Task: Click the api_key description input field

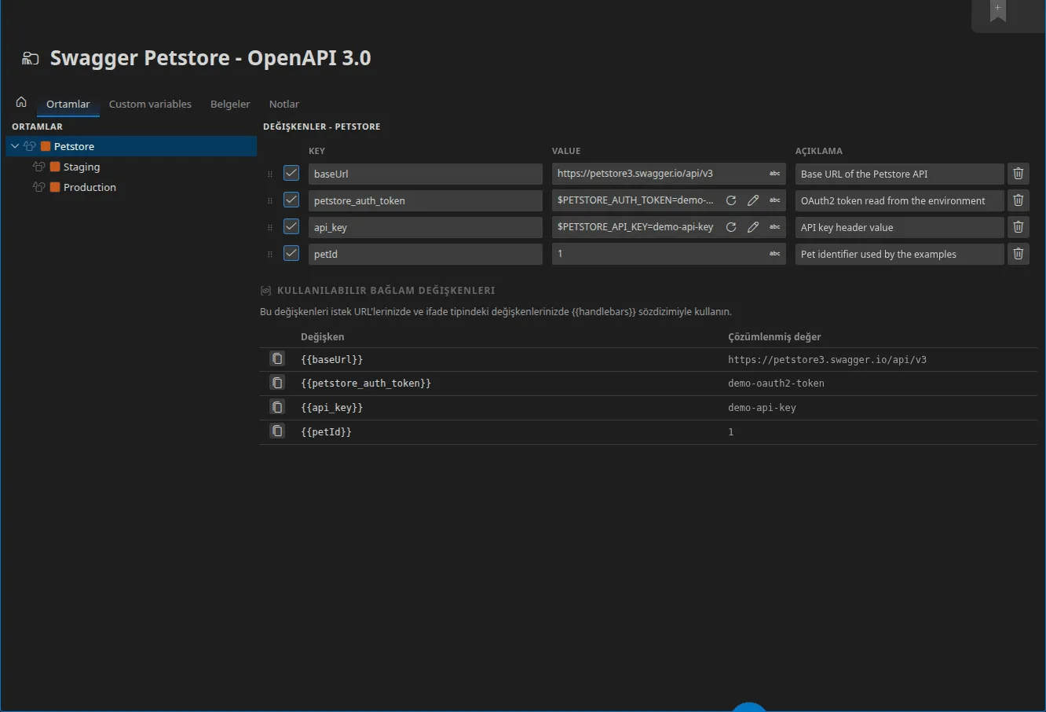Action: pyautogui.click(x=900, y=227)
